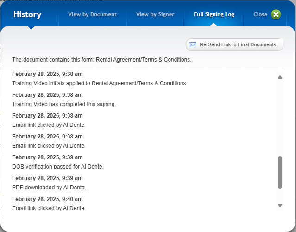Click timestamp above 'Training Video initials applied'
Screen dimensions: 296x232
click(x=47, y=74)
